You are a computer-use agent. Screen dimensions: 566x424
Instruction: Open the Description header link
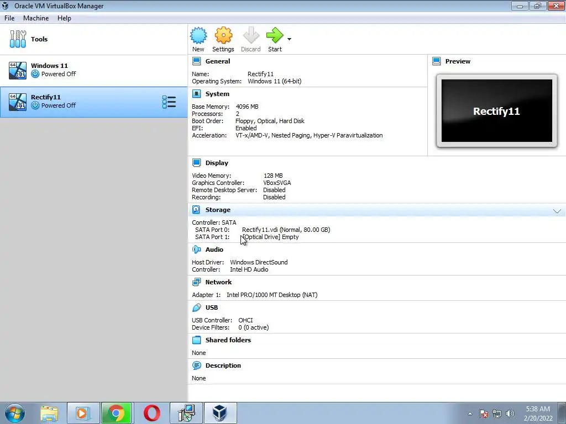point(223,365)
